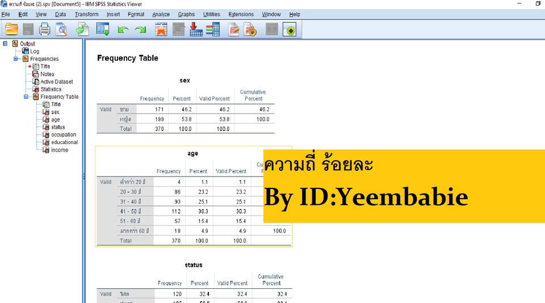
Task: Click the Redo arrow icon
Action: pyautogui.click(x=140, y=30)
